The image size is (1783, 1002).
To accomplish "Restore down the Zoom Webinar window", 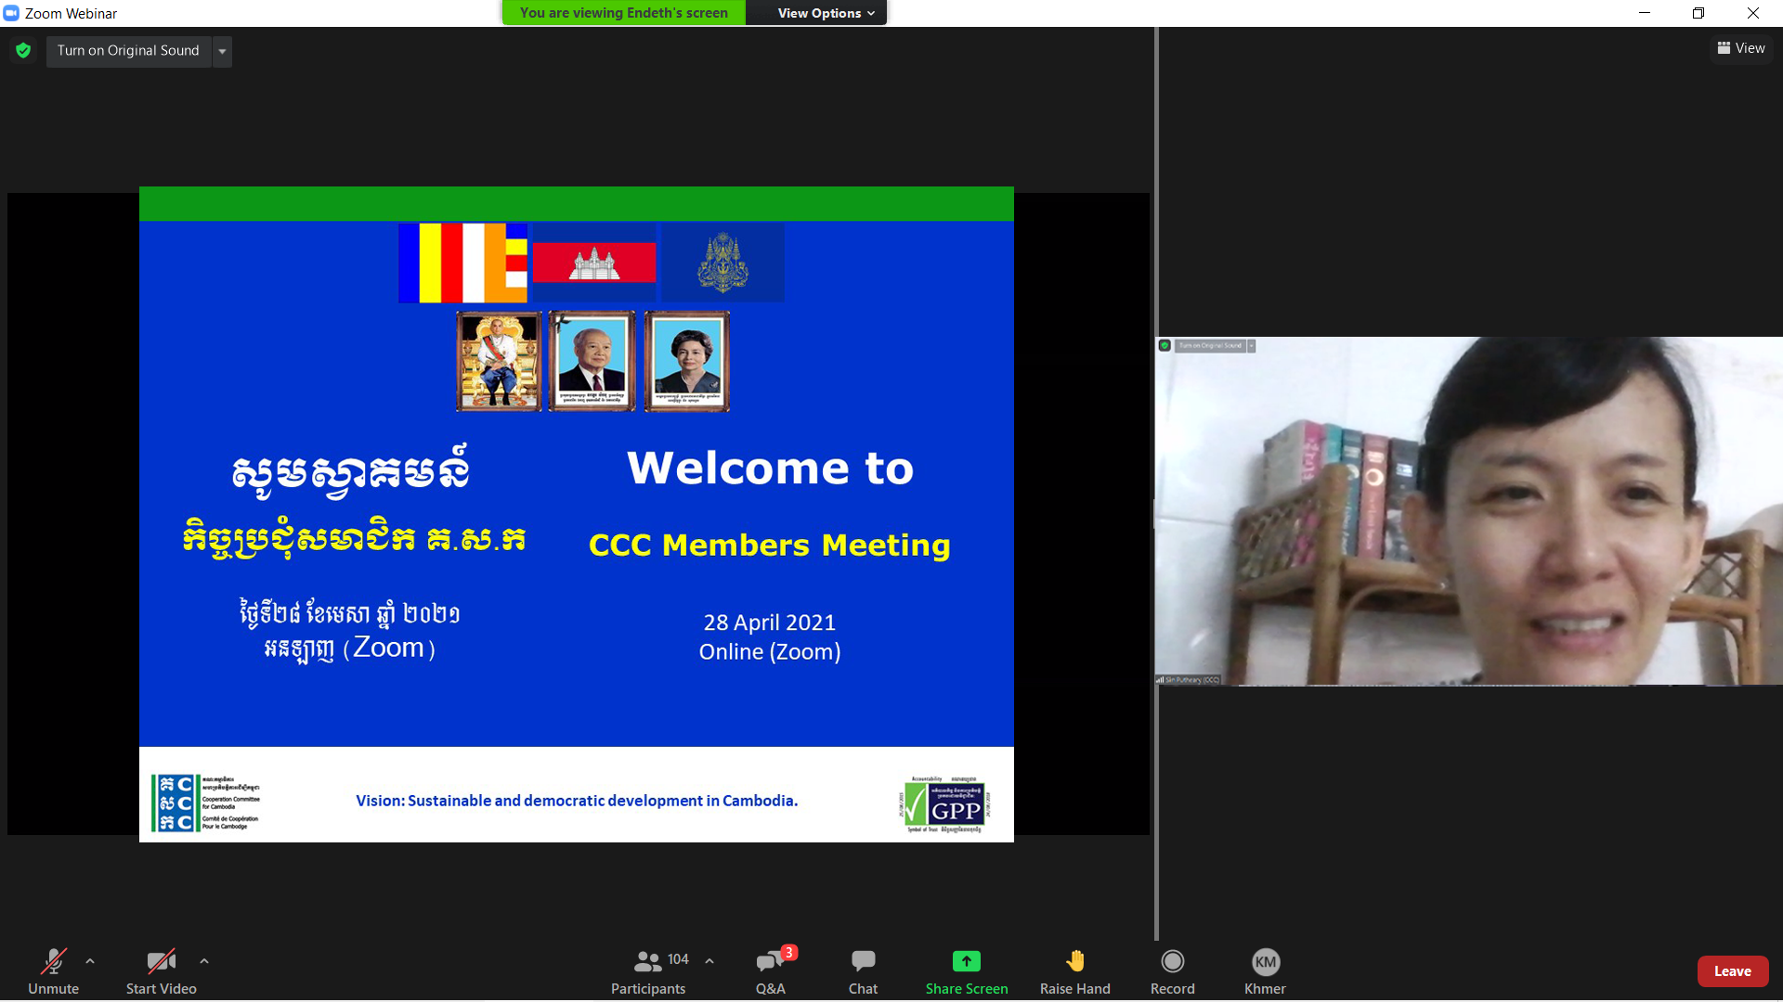I will point(1698,13).
